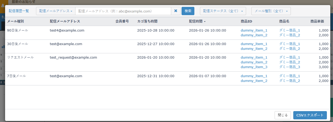Viewport: 333px width, 122px height.
Task: Click ダミー商品_1 in the 30日後メール row
Action: coord(290,44)
